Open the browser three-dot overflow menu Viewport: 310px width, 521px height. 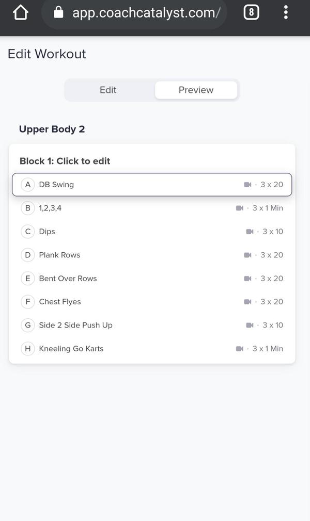pyautogui.click(x=286, y=12)
